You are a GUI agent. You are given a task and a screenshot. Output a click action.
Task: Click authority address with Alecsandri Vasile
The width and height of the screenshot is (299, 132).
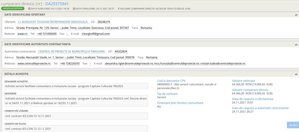[x=75, y=58]
